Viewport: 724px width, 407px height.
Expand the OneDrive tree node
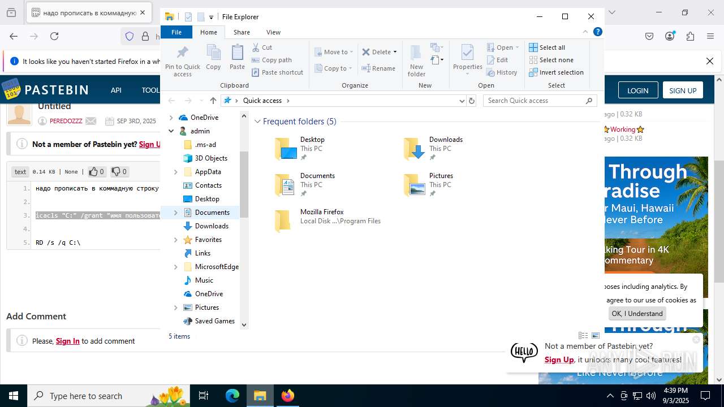tap(171, 118)
